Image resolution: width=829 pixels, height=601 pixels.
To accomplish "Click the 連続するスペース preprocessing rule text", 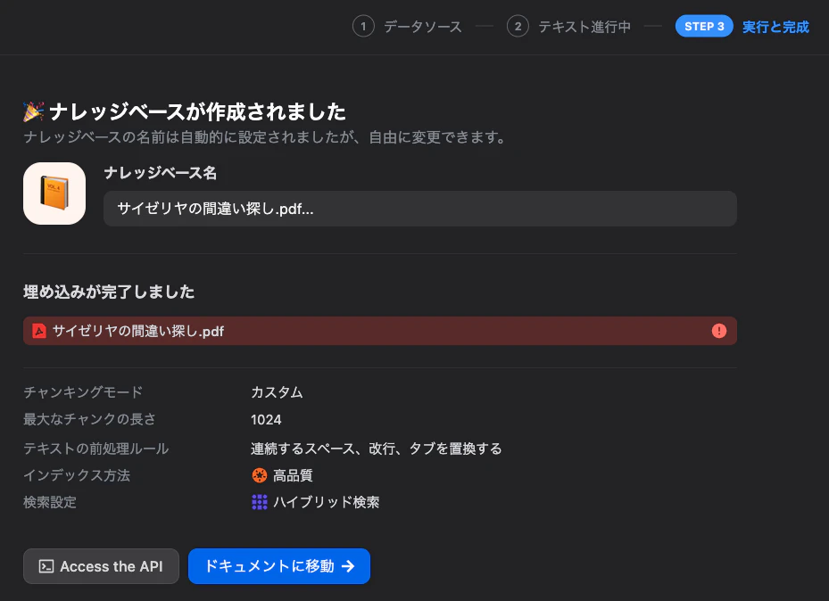I will [376, 449].
